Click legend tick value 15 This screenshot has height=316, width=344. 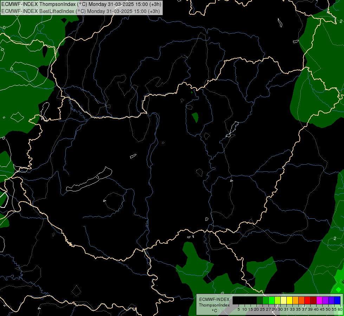coord(251,309)
